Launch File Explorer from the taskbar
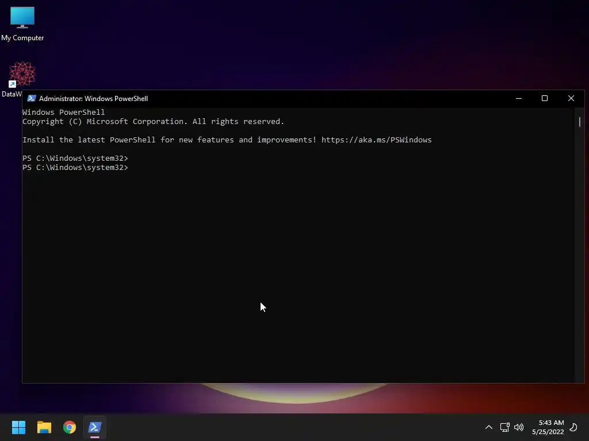The width and height of the screenshot is (589, 441). pos(44,427)
